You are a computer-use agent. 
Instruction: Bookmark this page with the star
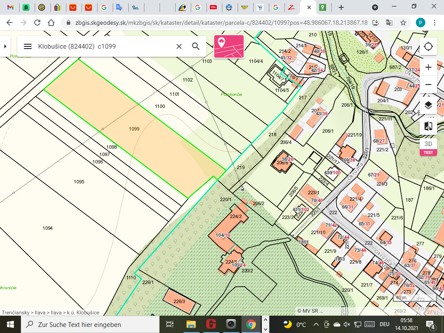coord(403,23)
